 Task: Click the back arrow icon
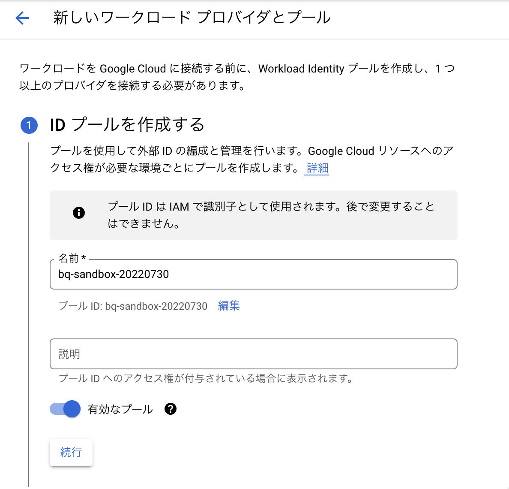(22, 18)
